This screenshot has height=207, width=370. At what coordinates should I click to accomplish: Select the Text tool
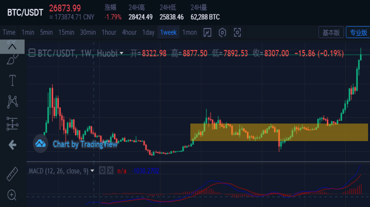coord(12,80)
